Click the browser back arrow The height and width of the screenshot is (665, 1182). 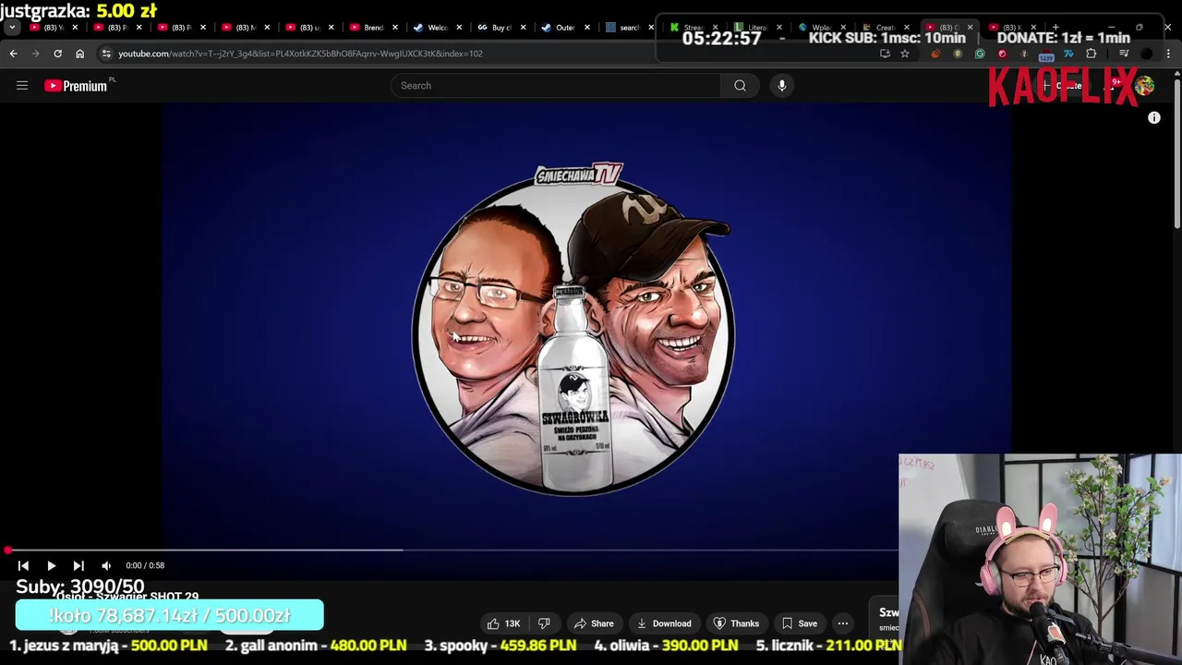point(13,54)
